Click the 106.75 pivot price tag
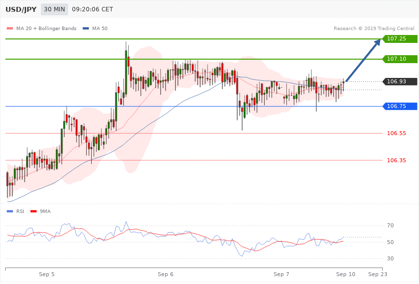This screenshot has width=419, height=284. tap(400, 106)
